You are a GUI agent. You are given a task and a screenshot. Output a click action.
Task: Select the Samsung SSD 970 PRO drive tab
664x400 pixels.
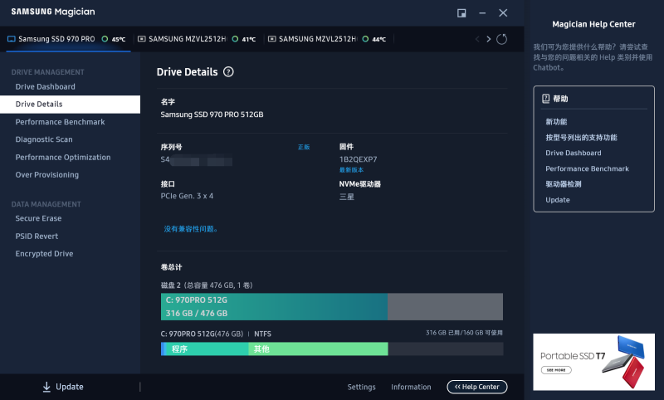tap(68, 39)
